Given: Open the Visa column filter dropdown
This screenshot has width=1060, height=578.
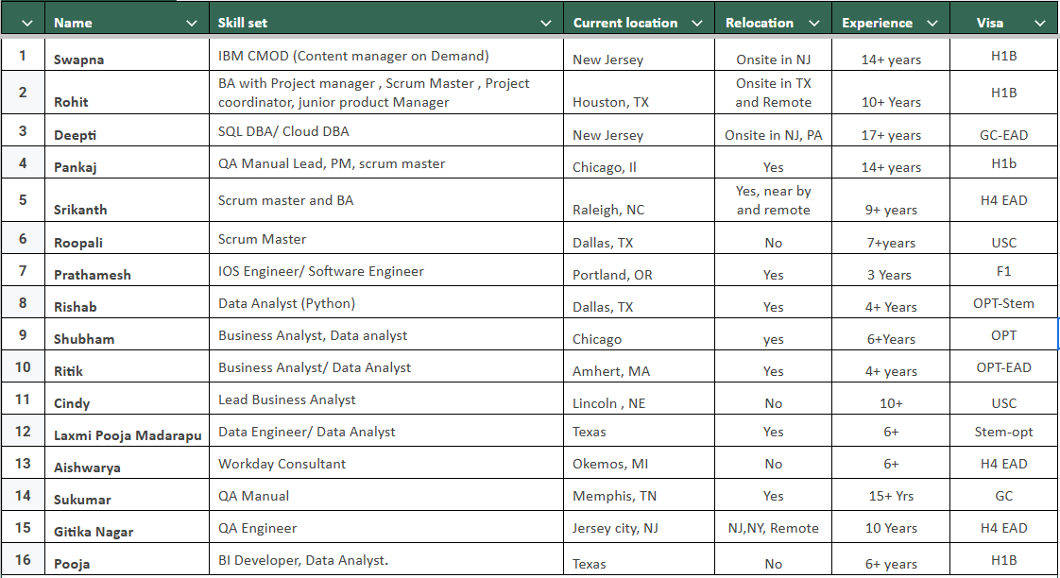Looking at the screenshot, I should 1040,23.
